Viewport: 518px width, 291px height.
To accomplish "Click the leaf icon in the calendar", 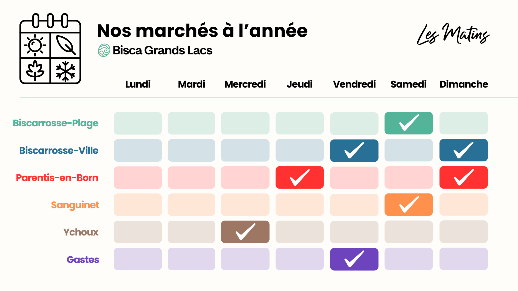I will [66, 45].
